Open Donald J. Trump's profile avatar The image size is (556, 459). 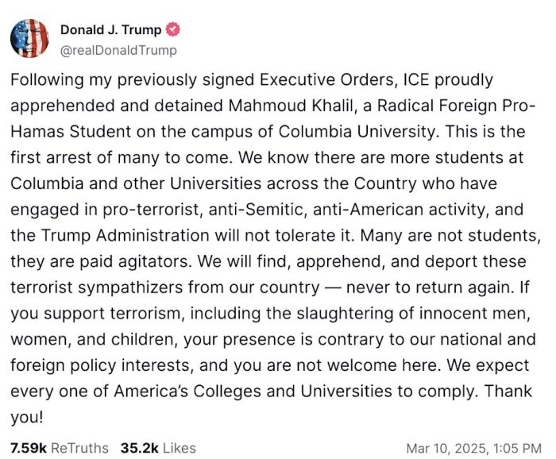[29, 37]
